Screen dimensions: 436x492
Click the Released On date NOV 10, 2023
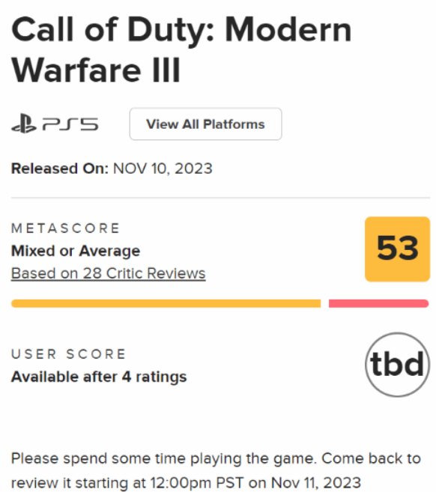[x=163, y=168]
